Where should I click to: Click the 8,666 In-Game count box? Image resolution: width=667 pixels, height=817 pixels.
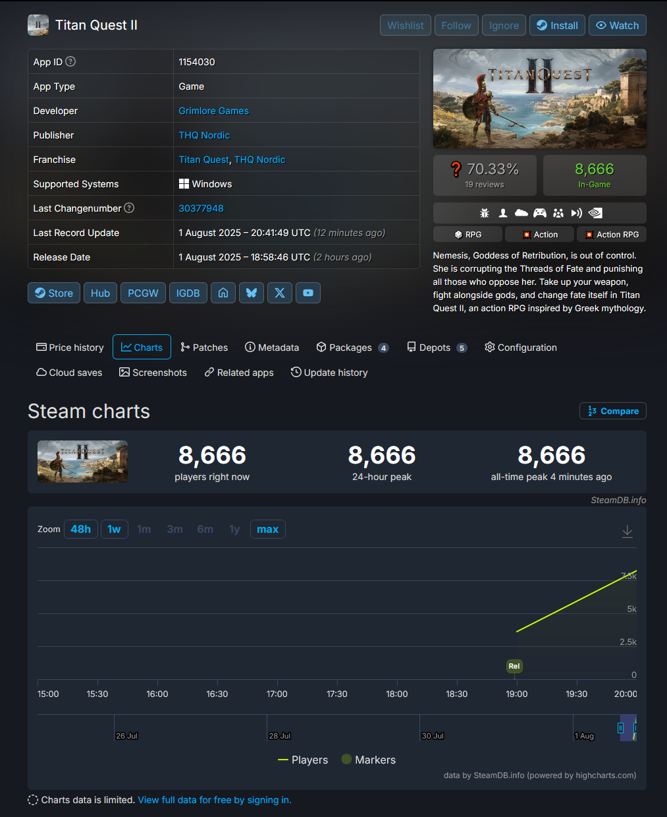tap(595, 175)
